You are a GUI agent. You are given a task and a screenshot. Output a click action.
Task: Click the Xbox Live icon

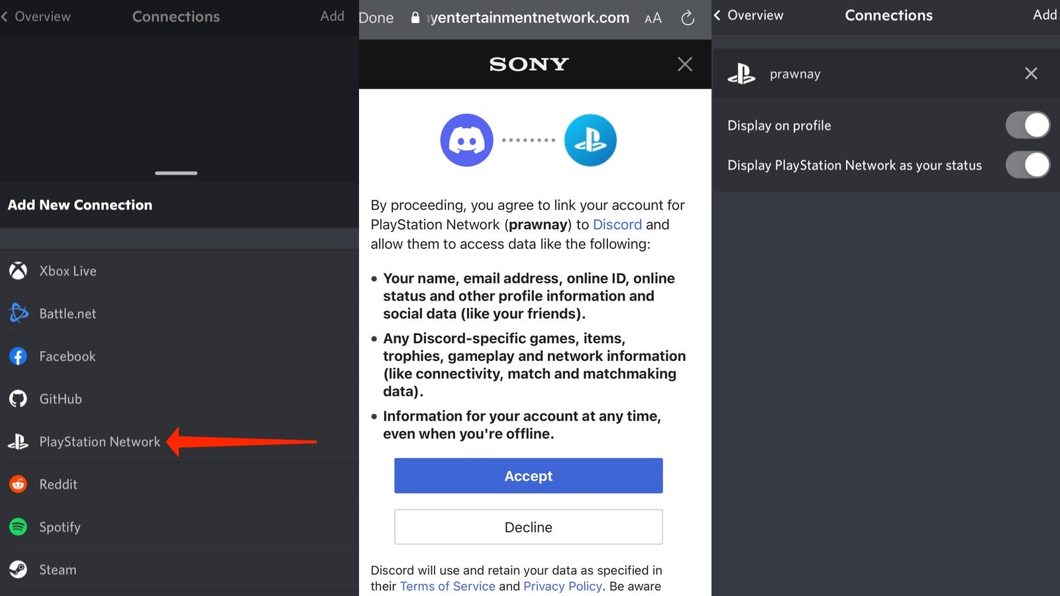tap(19, 271)
